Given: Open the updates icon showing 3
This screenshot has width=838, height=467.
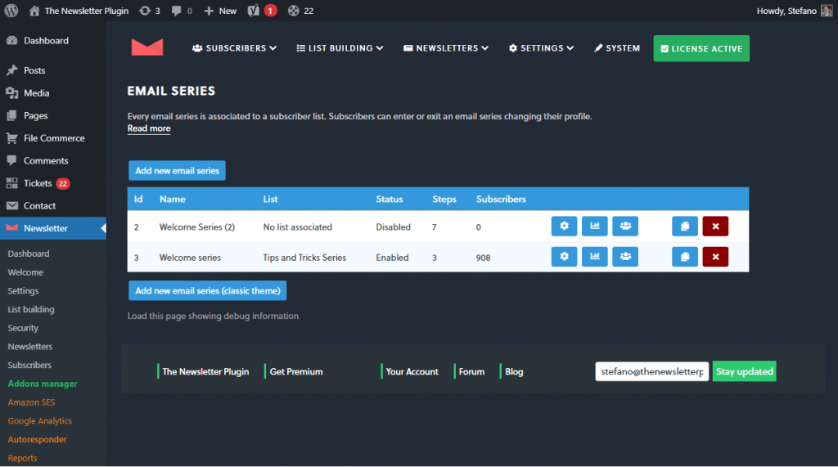Looking at the screenshot, I should (149, 11).
